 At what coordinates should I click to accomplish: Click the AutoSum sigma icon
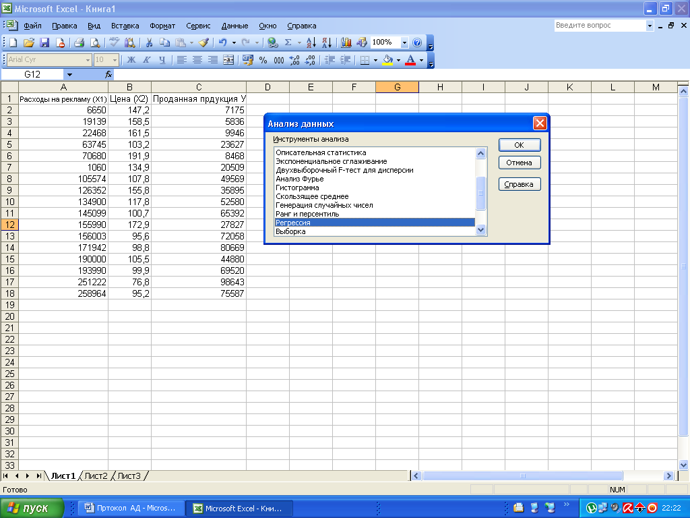click(288, 42)
